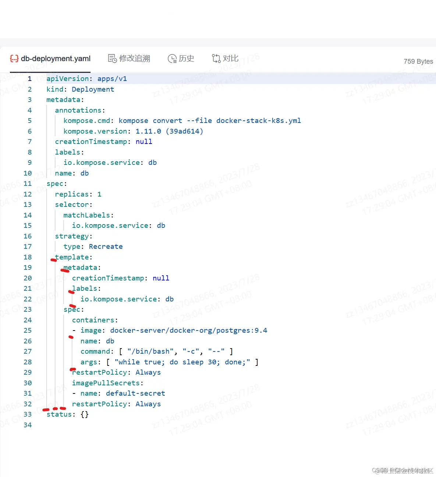
Task: Click the 'template:' line
Action: click(74, 257)
